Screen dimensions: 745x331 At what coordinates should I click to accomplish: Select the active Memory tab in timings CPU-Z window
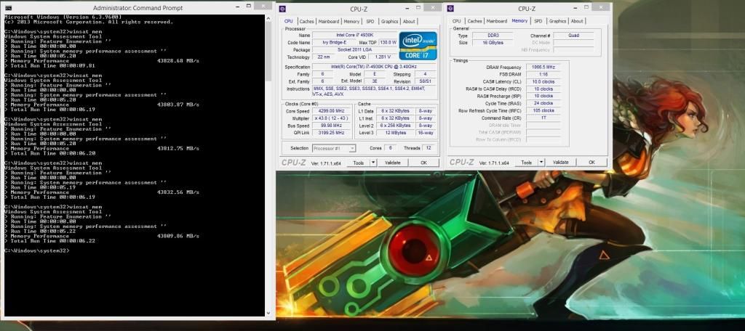[x=519, y=21]
